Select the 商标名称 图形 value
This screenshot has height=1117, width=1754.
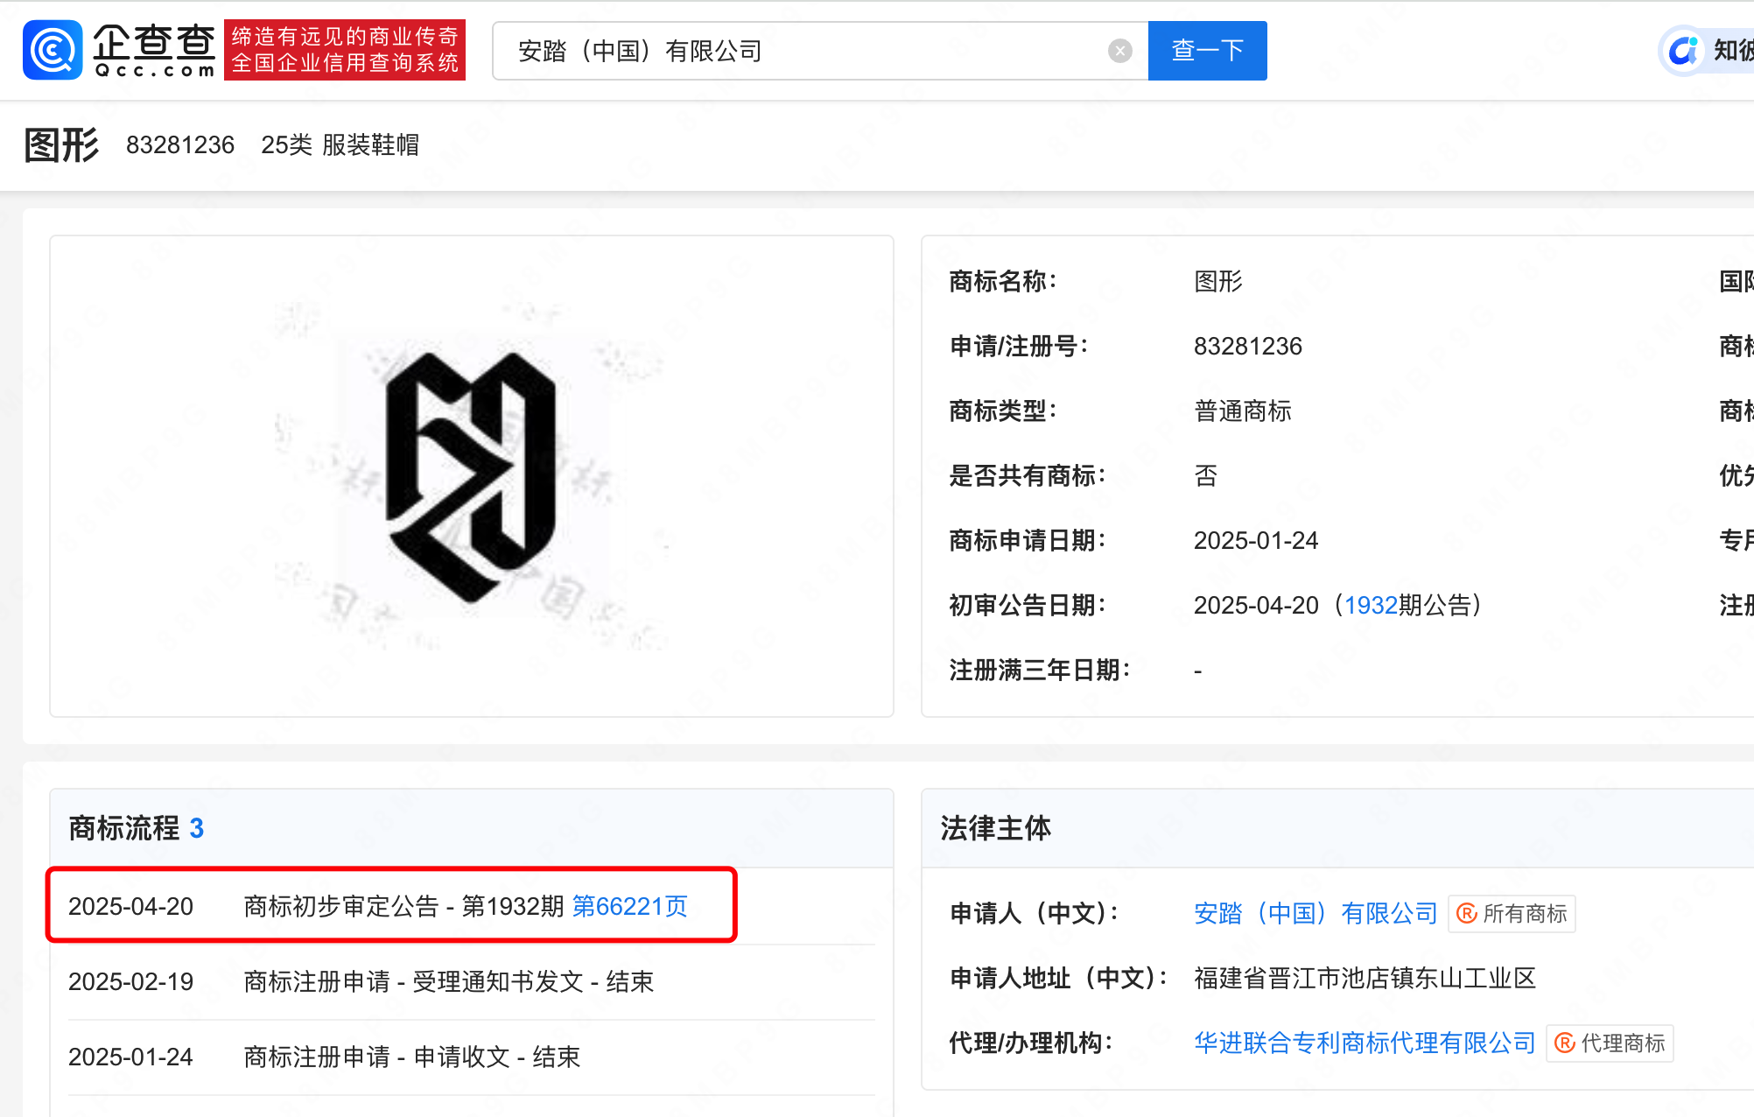(1217, 281)
